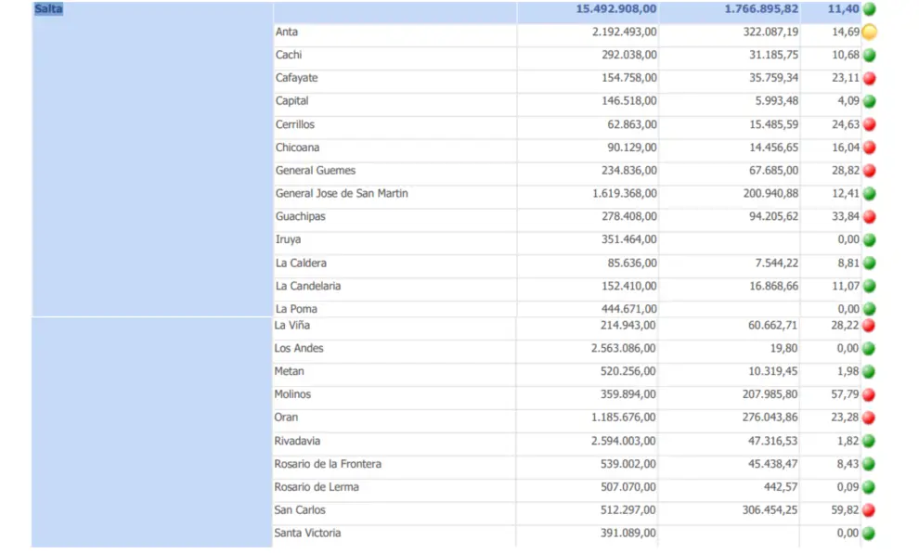The width and height of the screenshot is (919, 553).
Task: Click the La Poma value 444.671,00
Action: click(628, 309)
